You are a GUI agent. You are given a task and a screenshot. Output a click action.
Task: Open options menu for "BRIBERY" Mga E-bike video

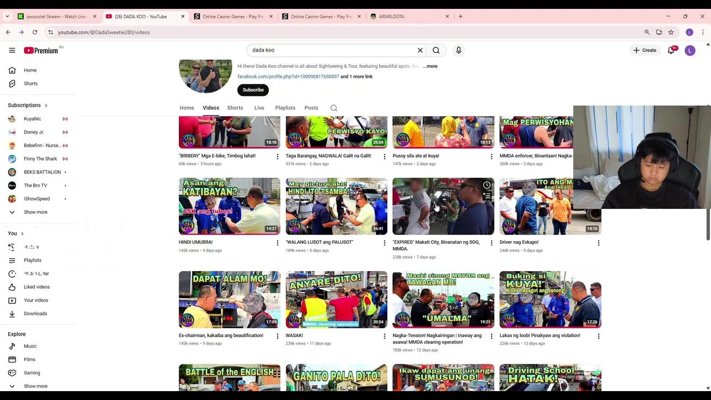point(277,157)
